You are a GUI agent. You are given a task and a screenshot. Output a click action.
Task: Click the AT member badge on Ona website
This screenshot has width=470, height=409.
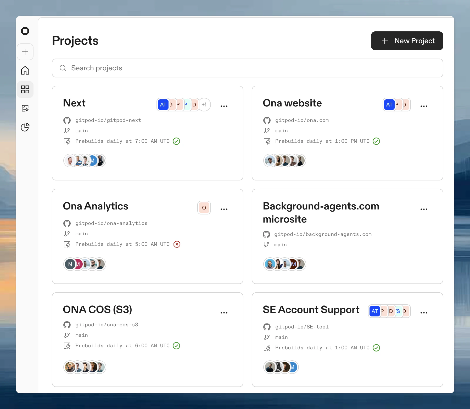tap(389, 105)
